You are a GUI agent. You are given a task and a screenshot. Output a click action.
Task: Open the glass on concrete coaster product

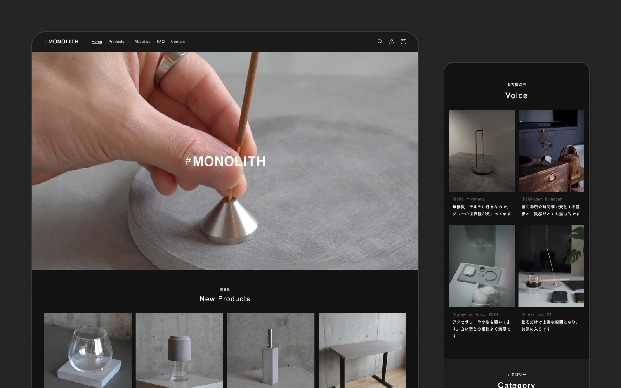click(x=88, y=350)
